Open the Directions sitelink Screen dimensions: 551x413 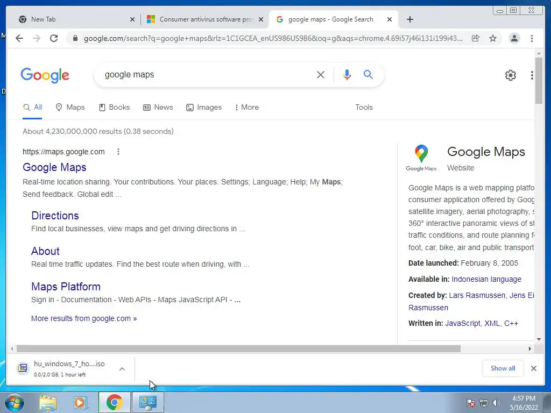[55, 216]
